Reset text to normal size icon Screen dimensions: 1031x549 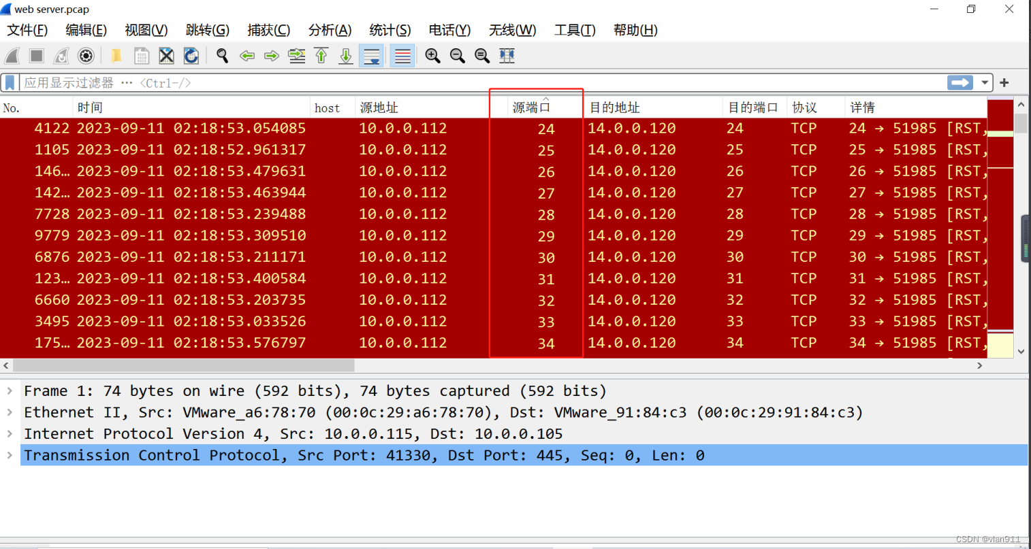point(482,56)
